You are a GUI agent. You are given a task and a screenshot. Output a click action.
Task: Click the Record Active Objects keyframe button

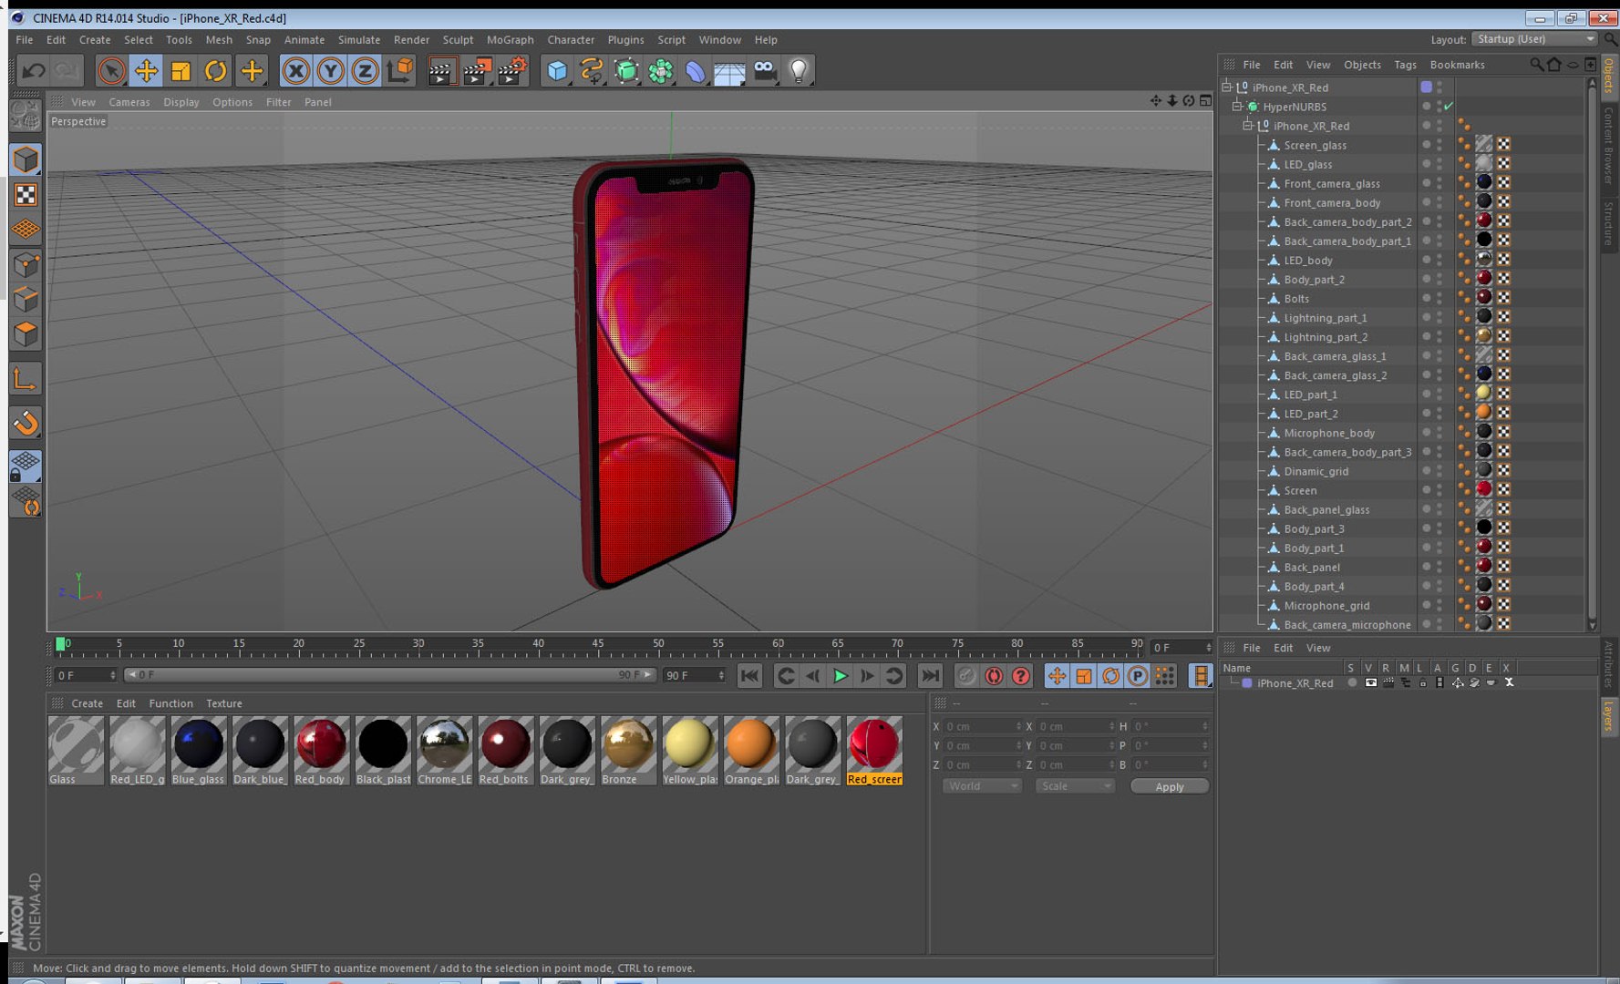pos(966,676)
